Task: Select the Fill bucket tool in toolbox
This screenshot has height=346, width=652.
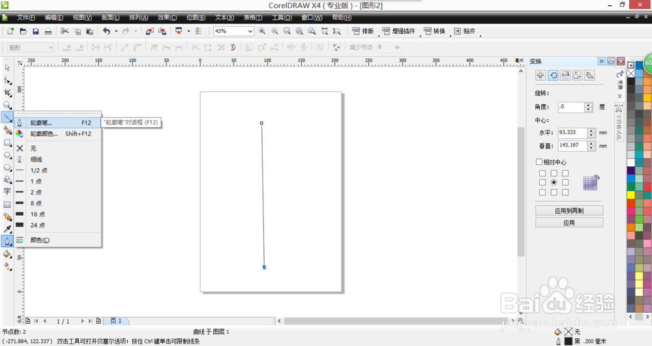Action: point(7,253)
